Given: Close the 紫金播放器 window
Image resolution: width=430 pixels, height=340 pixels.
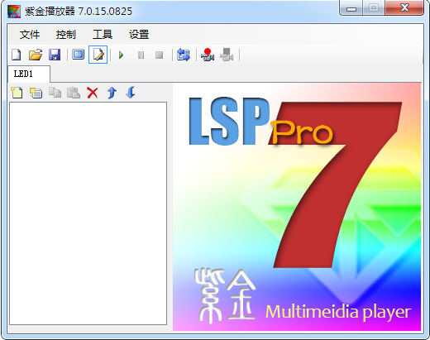Looking at the screenshot, I should 404,7.
